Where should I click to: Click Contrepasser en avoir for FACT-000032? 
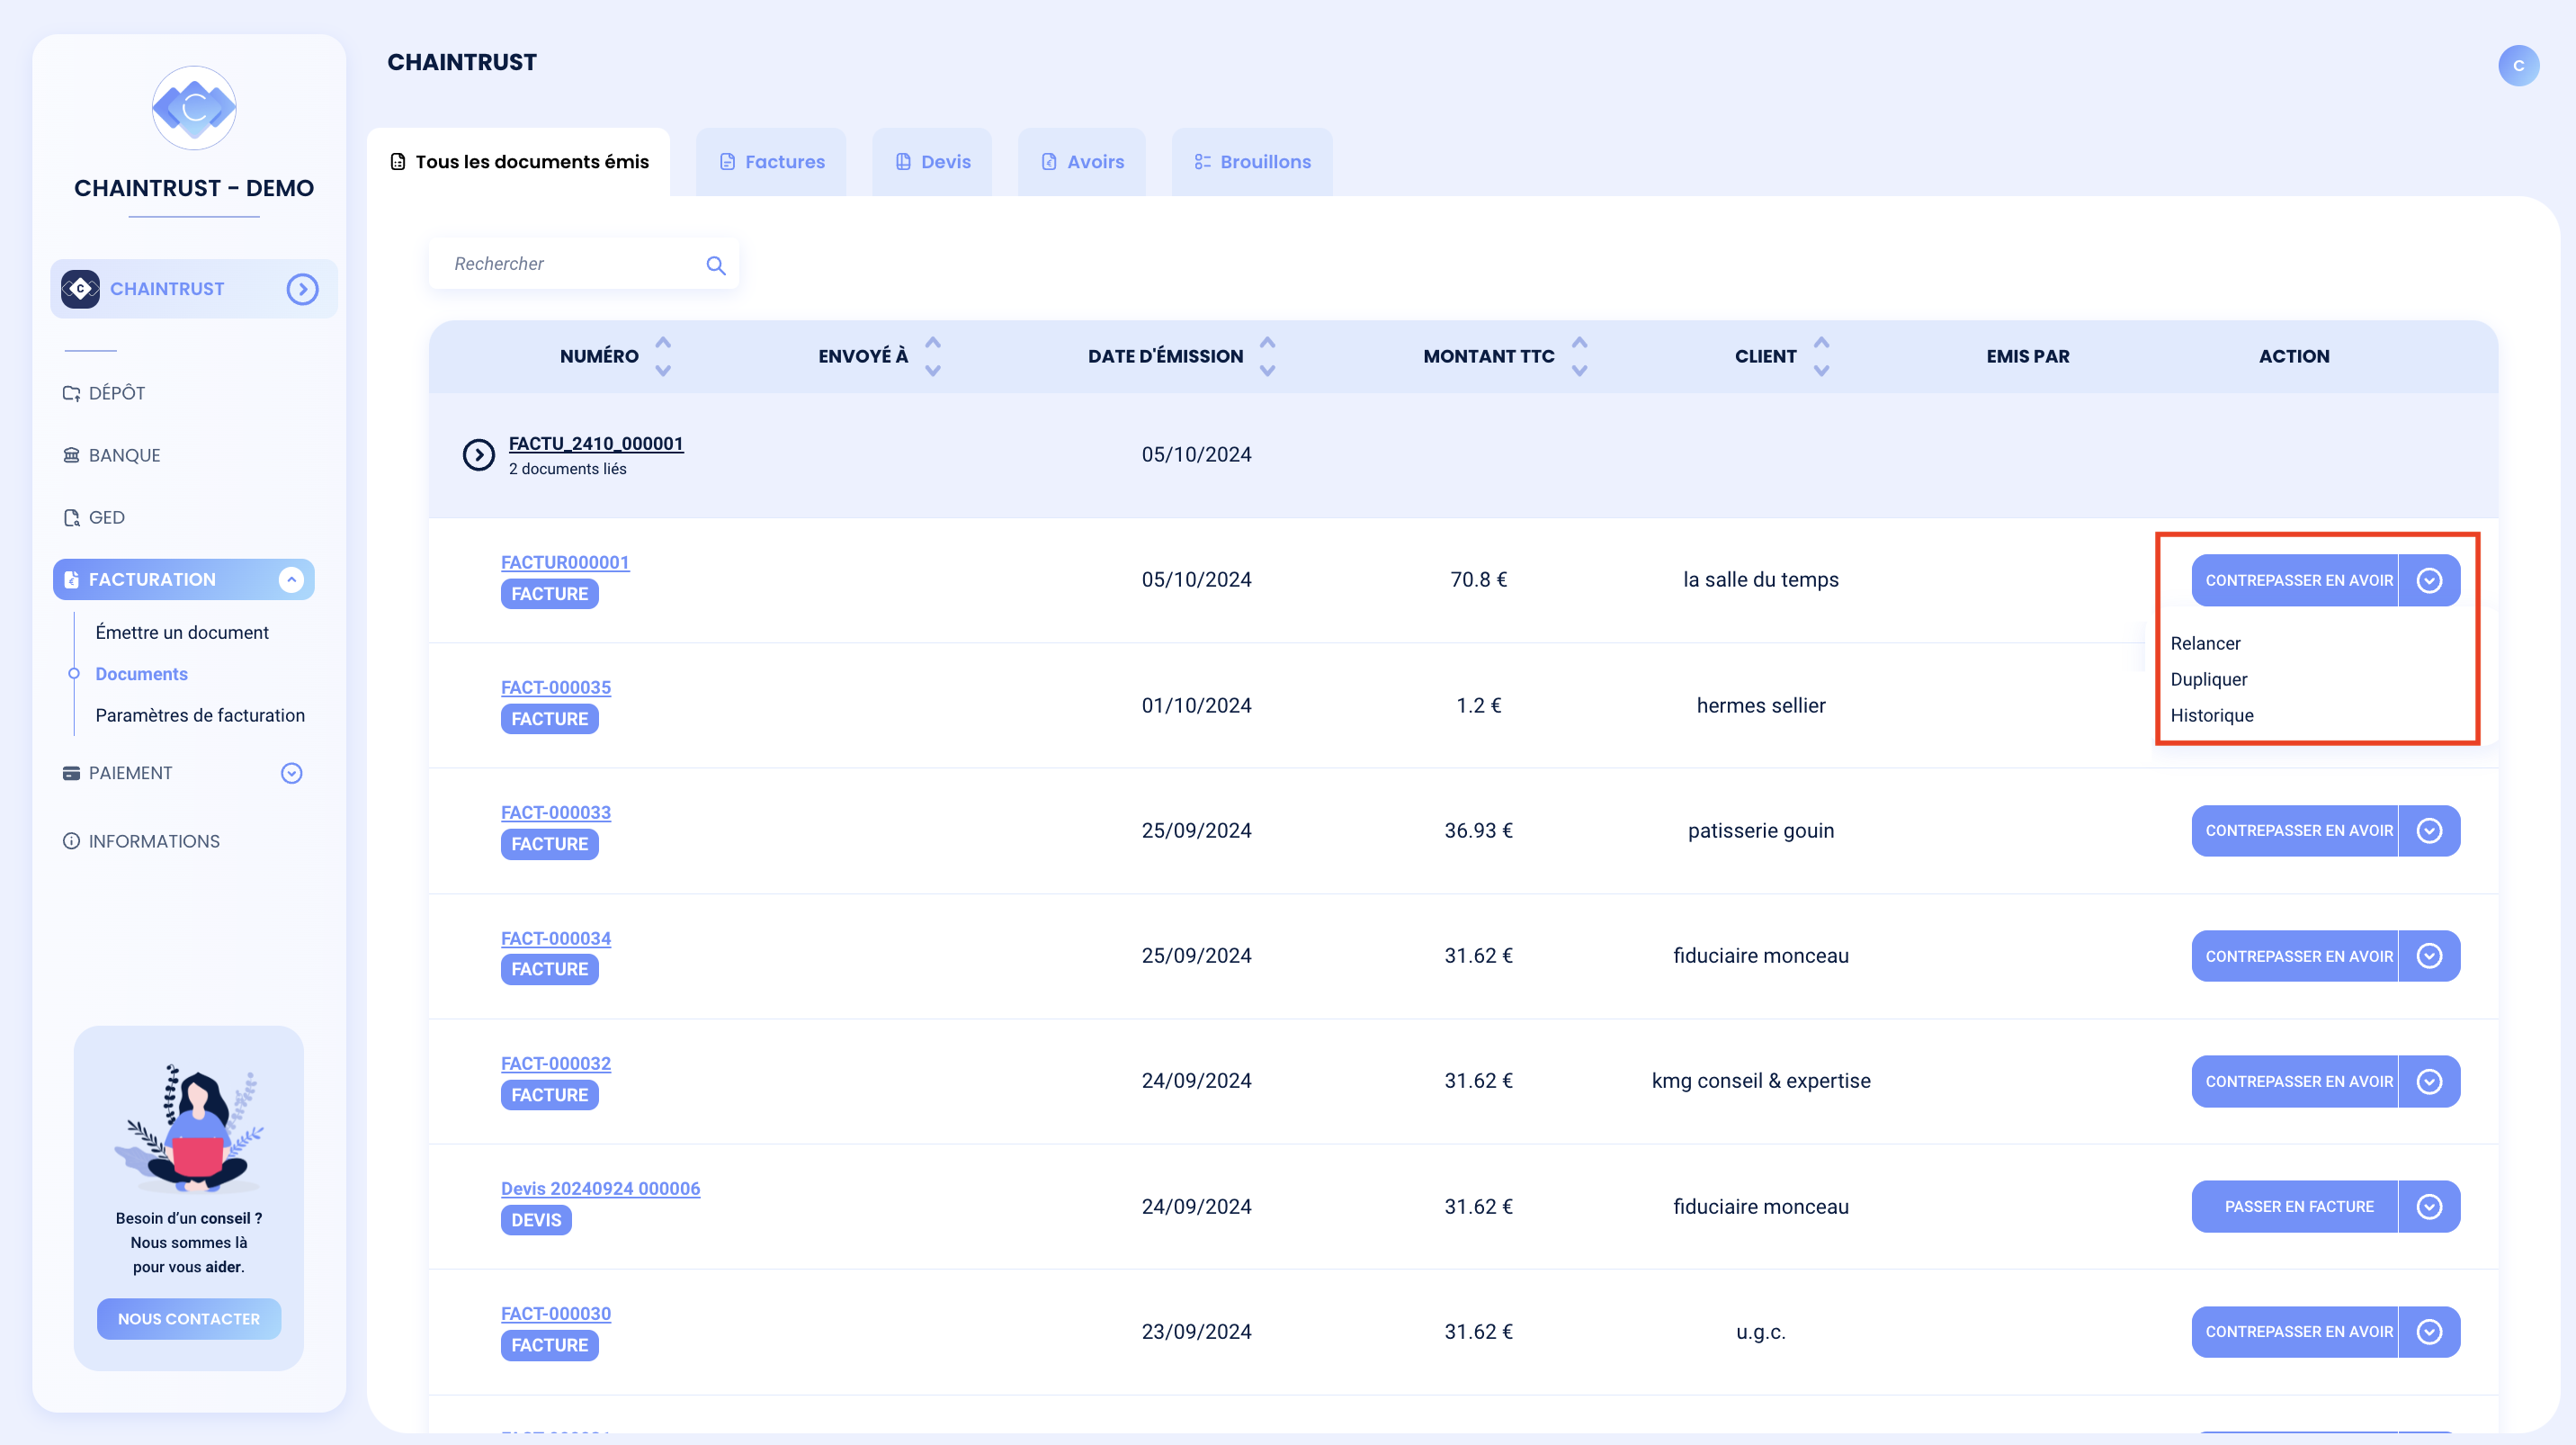click(x=2295, y=1082)
